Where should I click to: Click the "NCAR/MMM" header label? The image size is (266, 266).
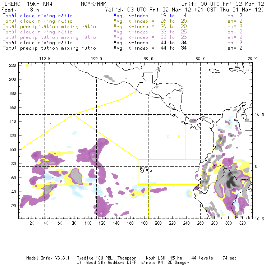pyautogui.click(x=94, y=4)
